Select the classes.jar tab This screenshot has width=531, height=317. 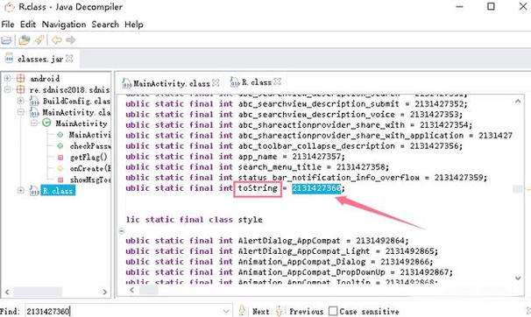(x=39, y=59)
